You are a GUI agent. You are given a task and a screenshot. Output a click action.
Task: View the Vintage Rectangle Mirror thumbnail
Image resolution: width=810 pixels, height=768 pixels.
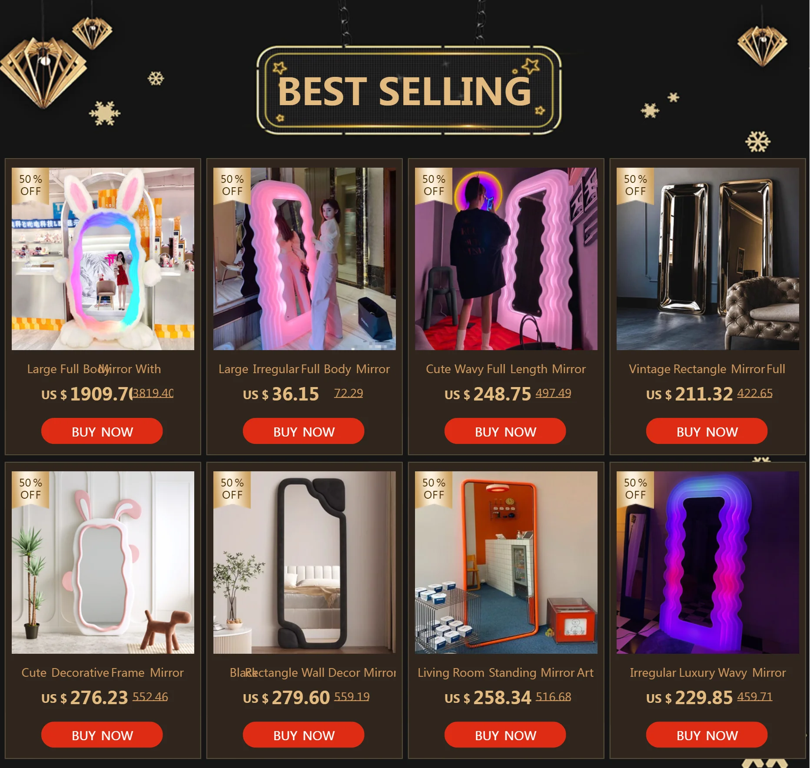(708, 259)
